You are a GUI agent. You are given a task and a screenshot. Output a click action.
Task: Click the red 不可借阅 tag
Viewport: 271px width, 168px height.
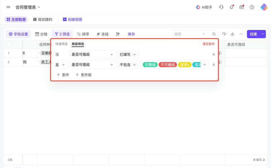click(168, 65)
